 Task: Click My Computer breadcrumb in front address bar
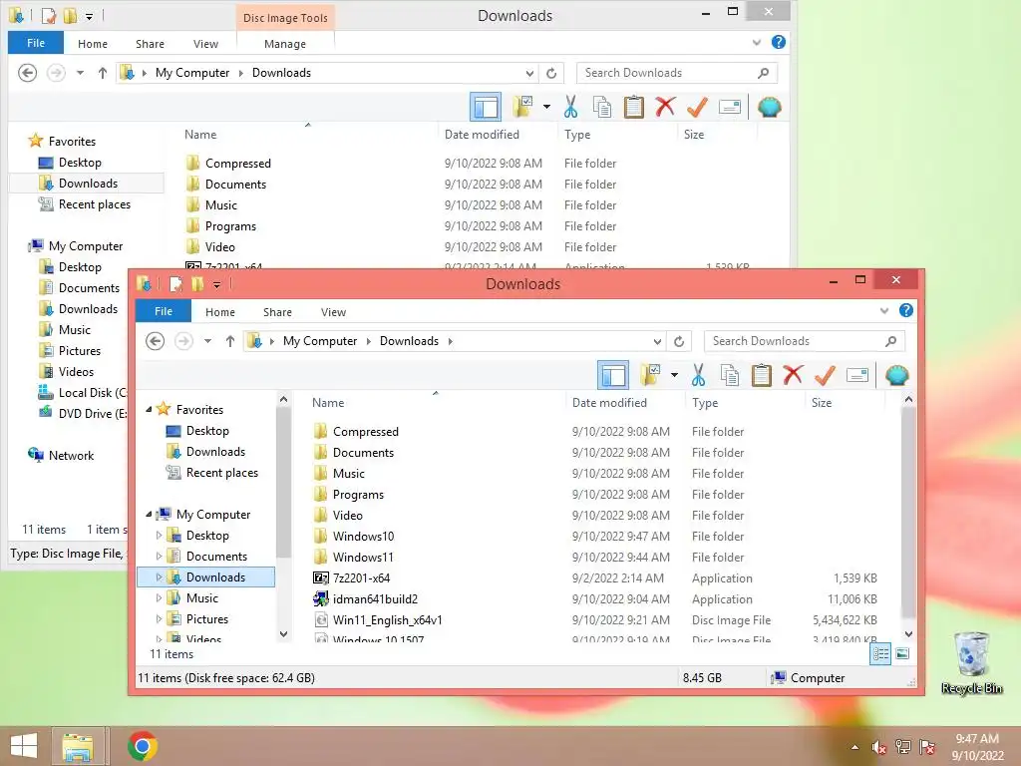click(x=320, y=341)
